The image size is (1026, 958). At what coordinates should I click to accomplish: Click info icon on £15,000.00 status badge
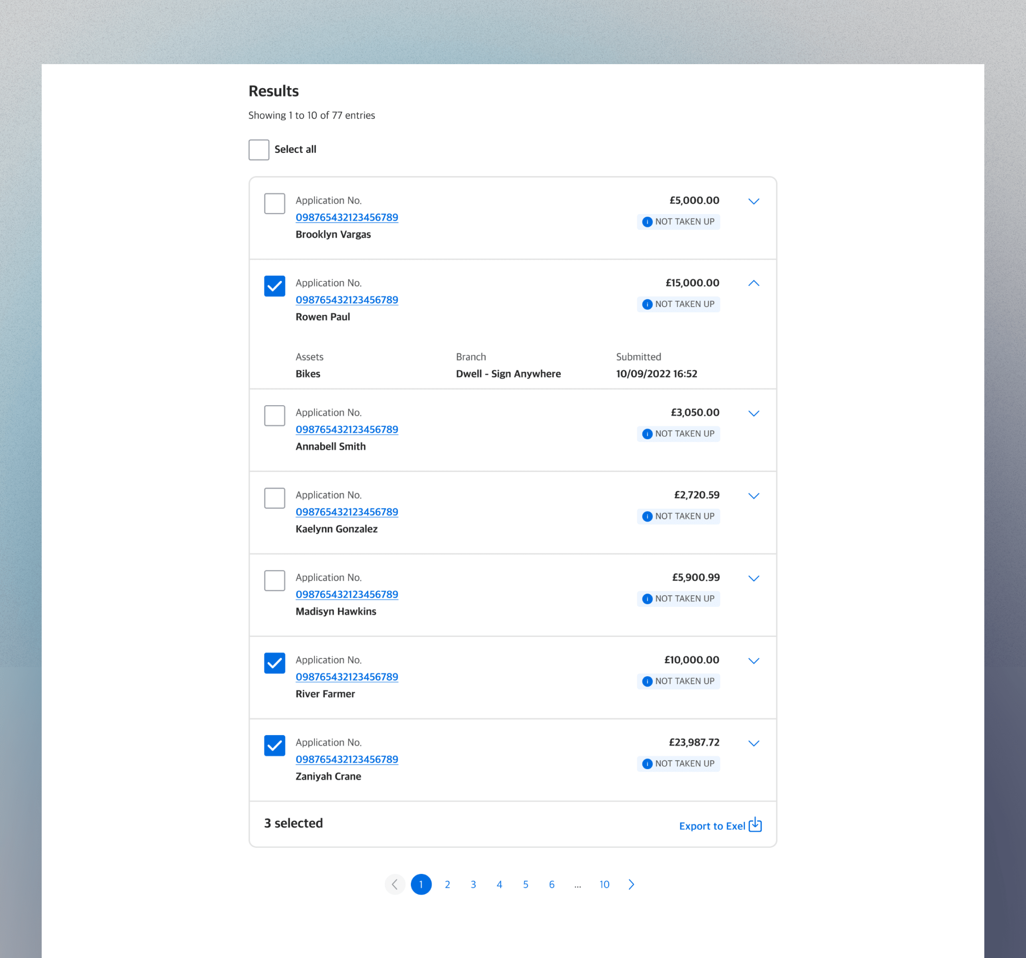tap(647, 305)
